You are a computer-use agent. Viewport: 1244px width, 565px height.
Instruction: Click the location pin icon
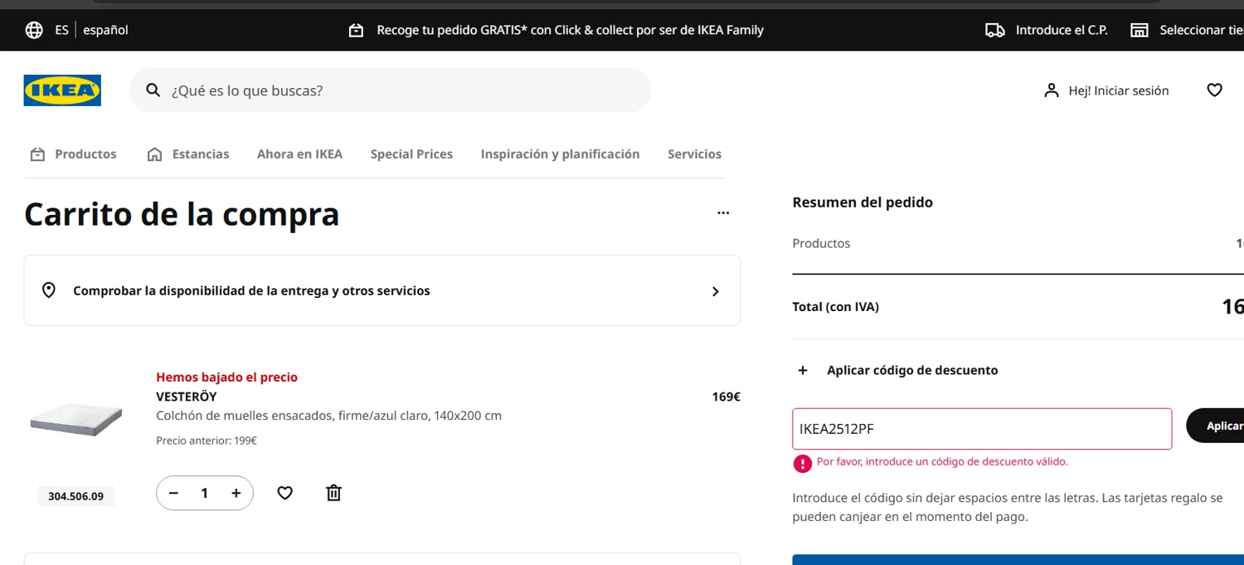pos(49,290)
